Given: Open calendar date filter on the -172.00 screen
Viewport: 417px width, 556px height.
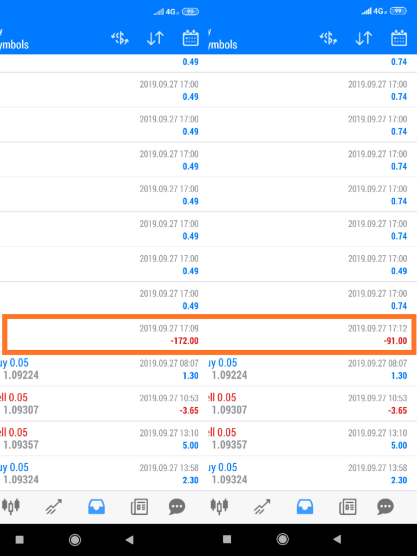Looking at the screenshot, I should click(x=191, y=39).
